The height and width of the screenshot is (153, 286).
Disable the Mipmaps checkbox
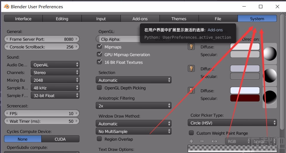click(100, 46)
